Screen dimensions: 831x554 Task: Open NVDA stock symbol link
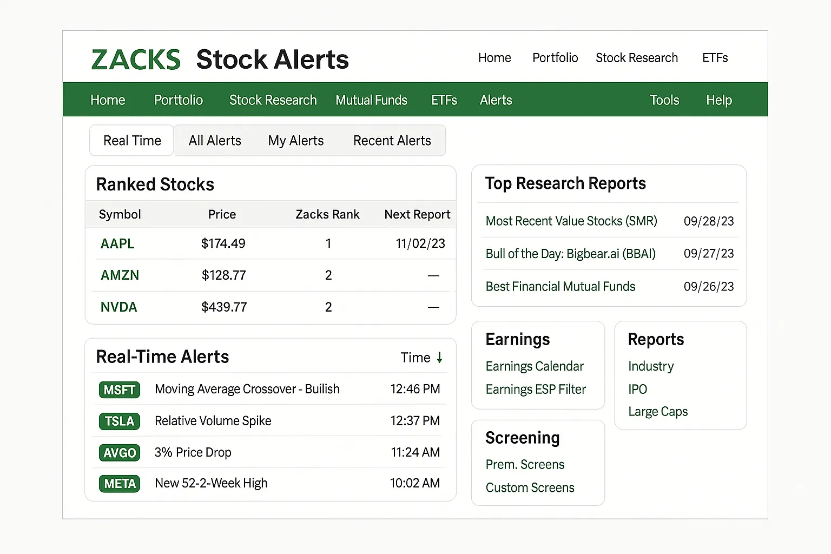119,307
